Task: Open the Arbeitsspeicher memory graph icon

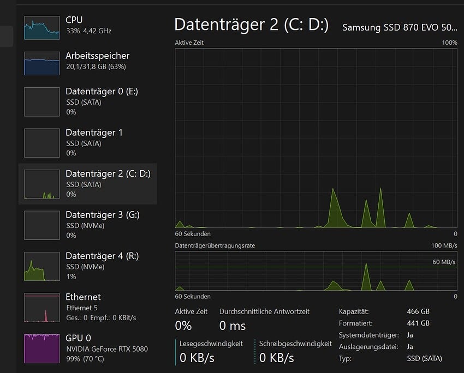Action: click(x=41, y=63)
